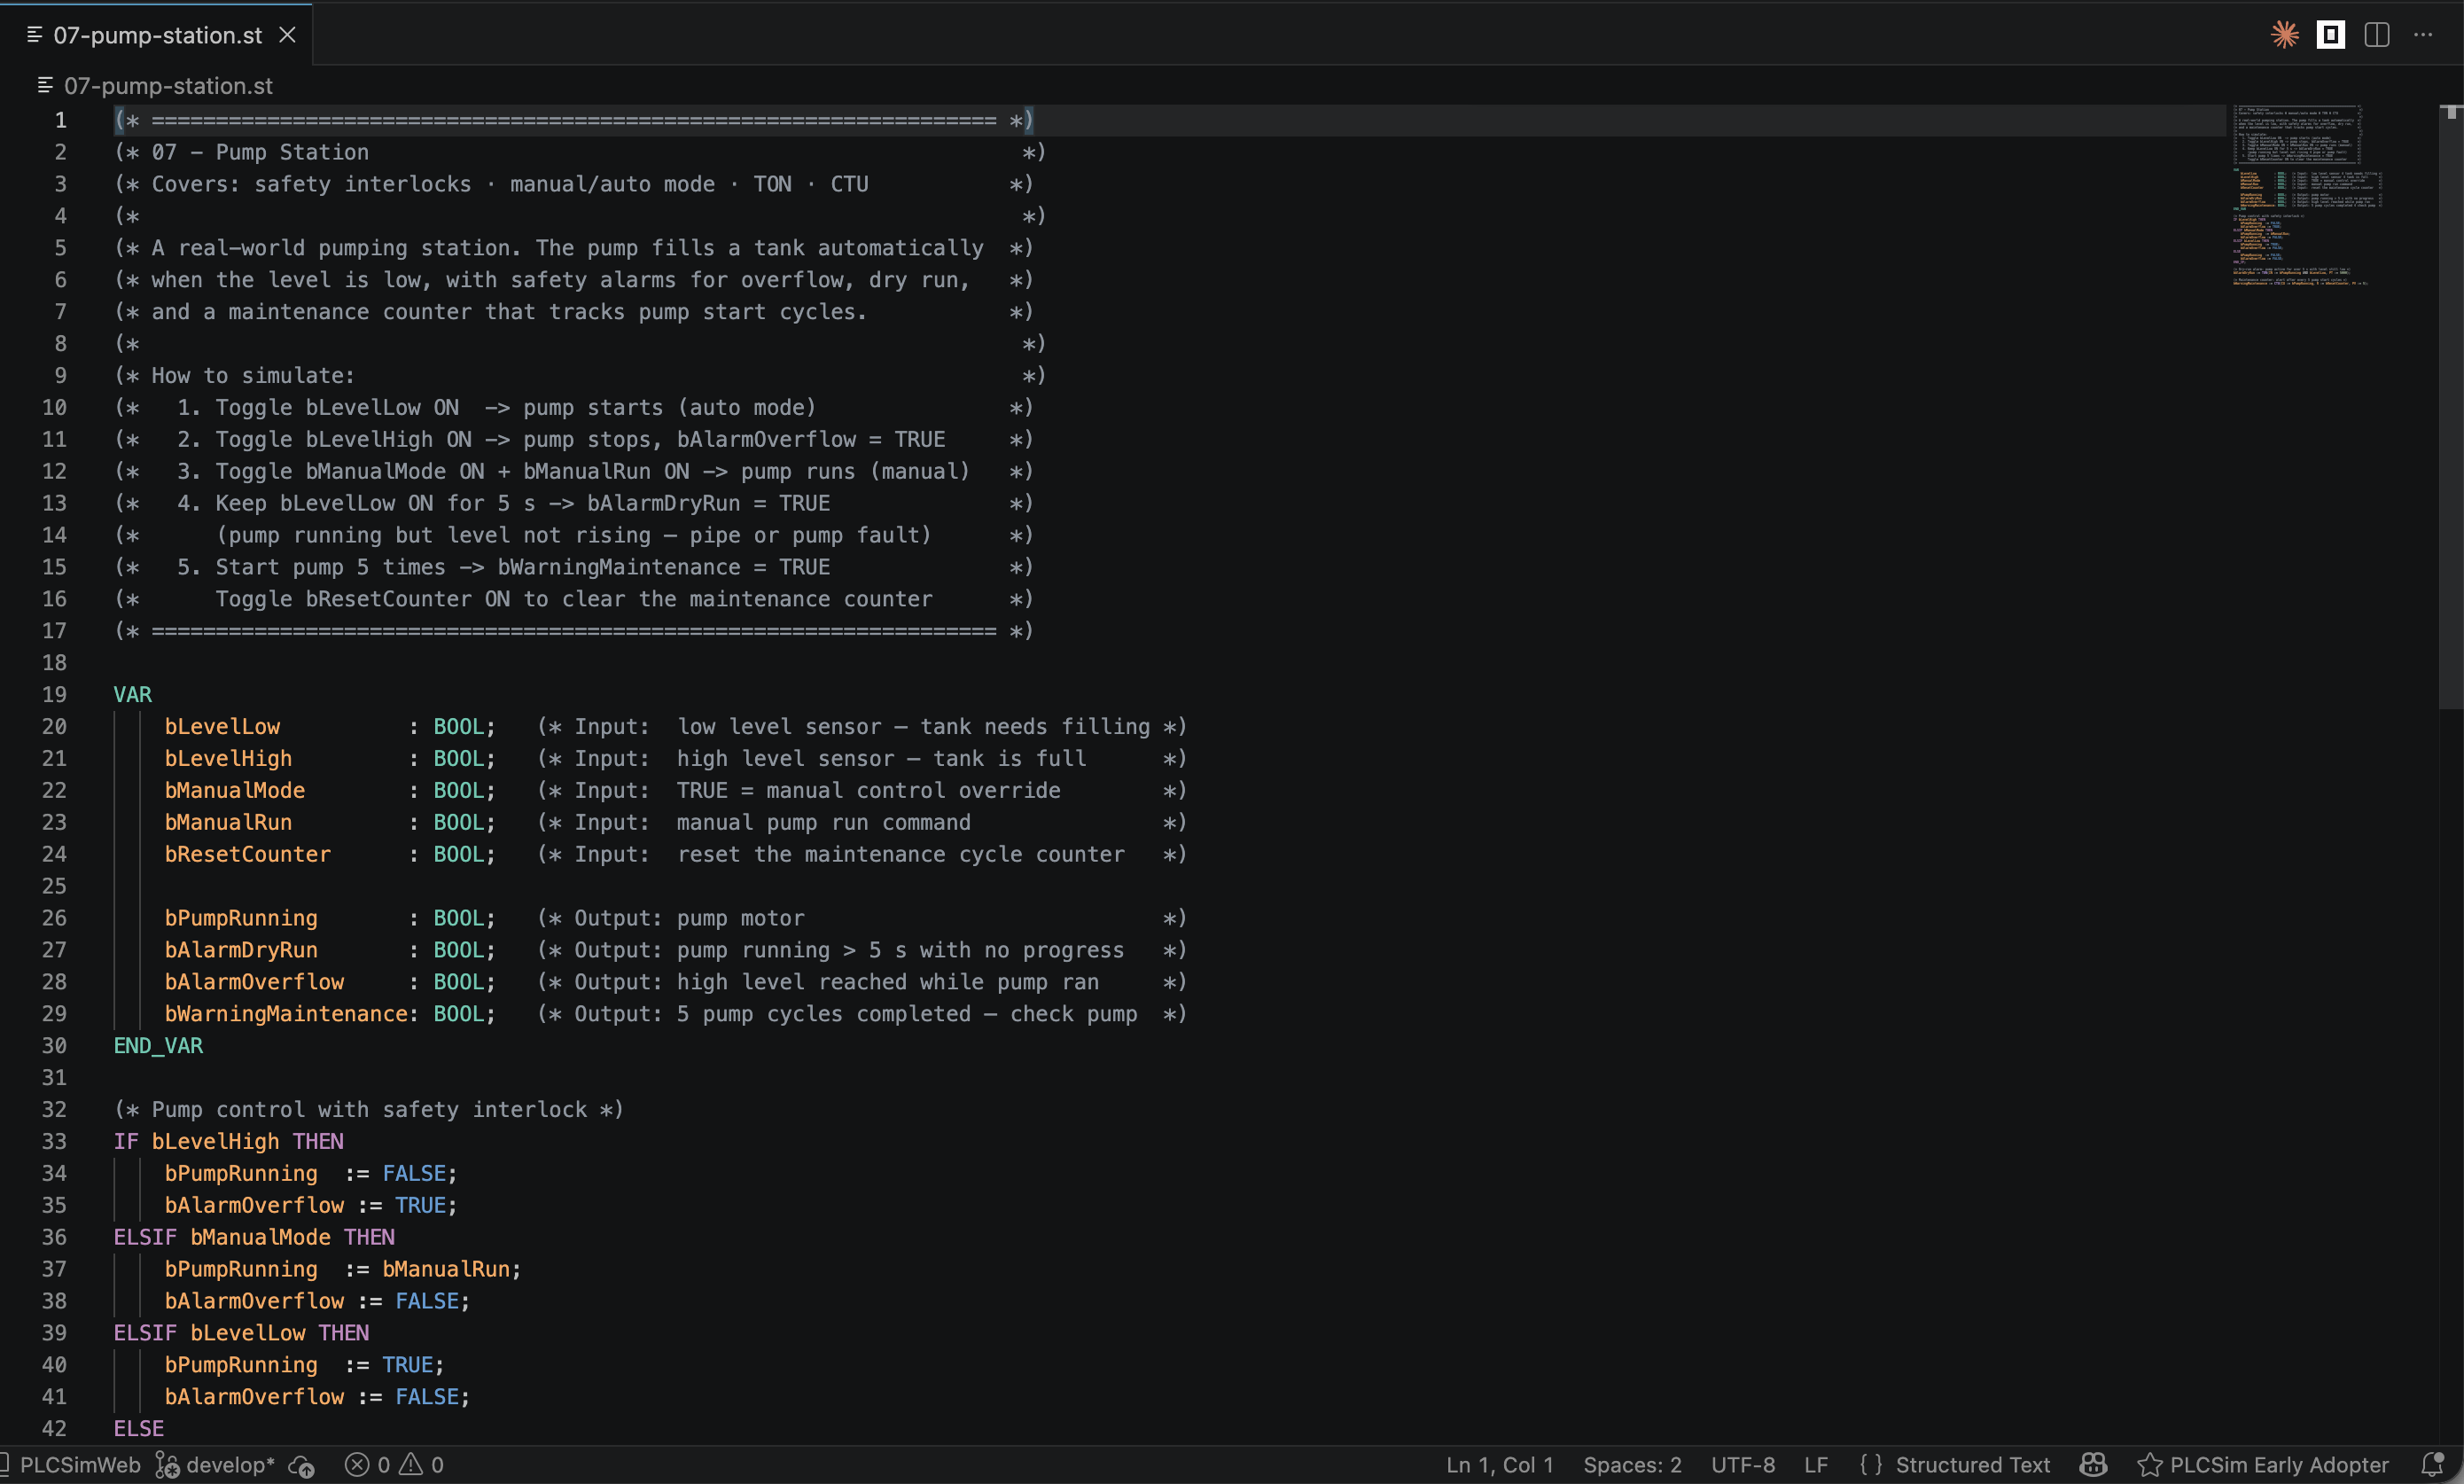Click TRUE value on line 40
The width and height of the screenshot is (2464, 1484).
(407, 1365)
